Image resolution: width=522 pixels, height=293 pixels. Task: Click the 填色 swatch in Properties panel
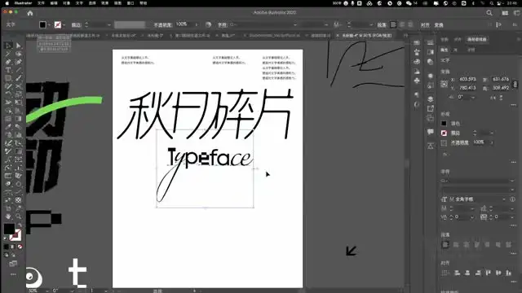(x=444, y=124)
